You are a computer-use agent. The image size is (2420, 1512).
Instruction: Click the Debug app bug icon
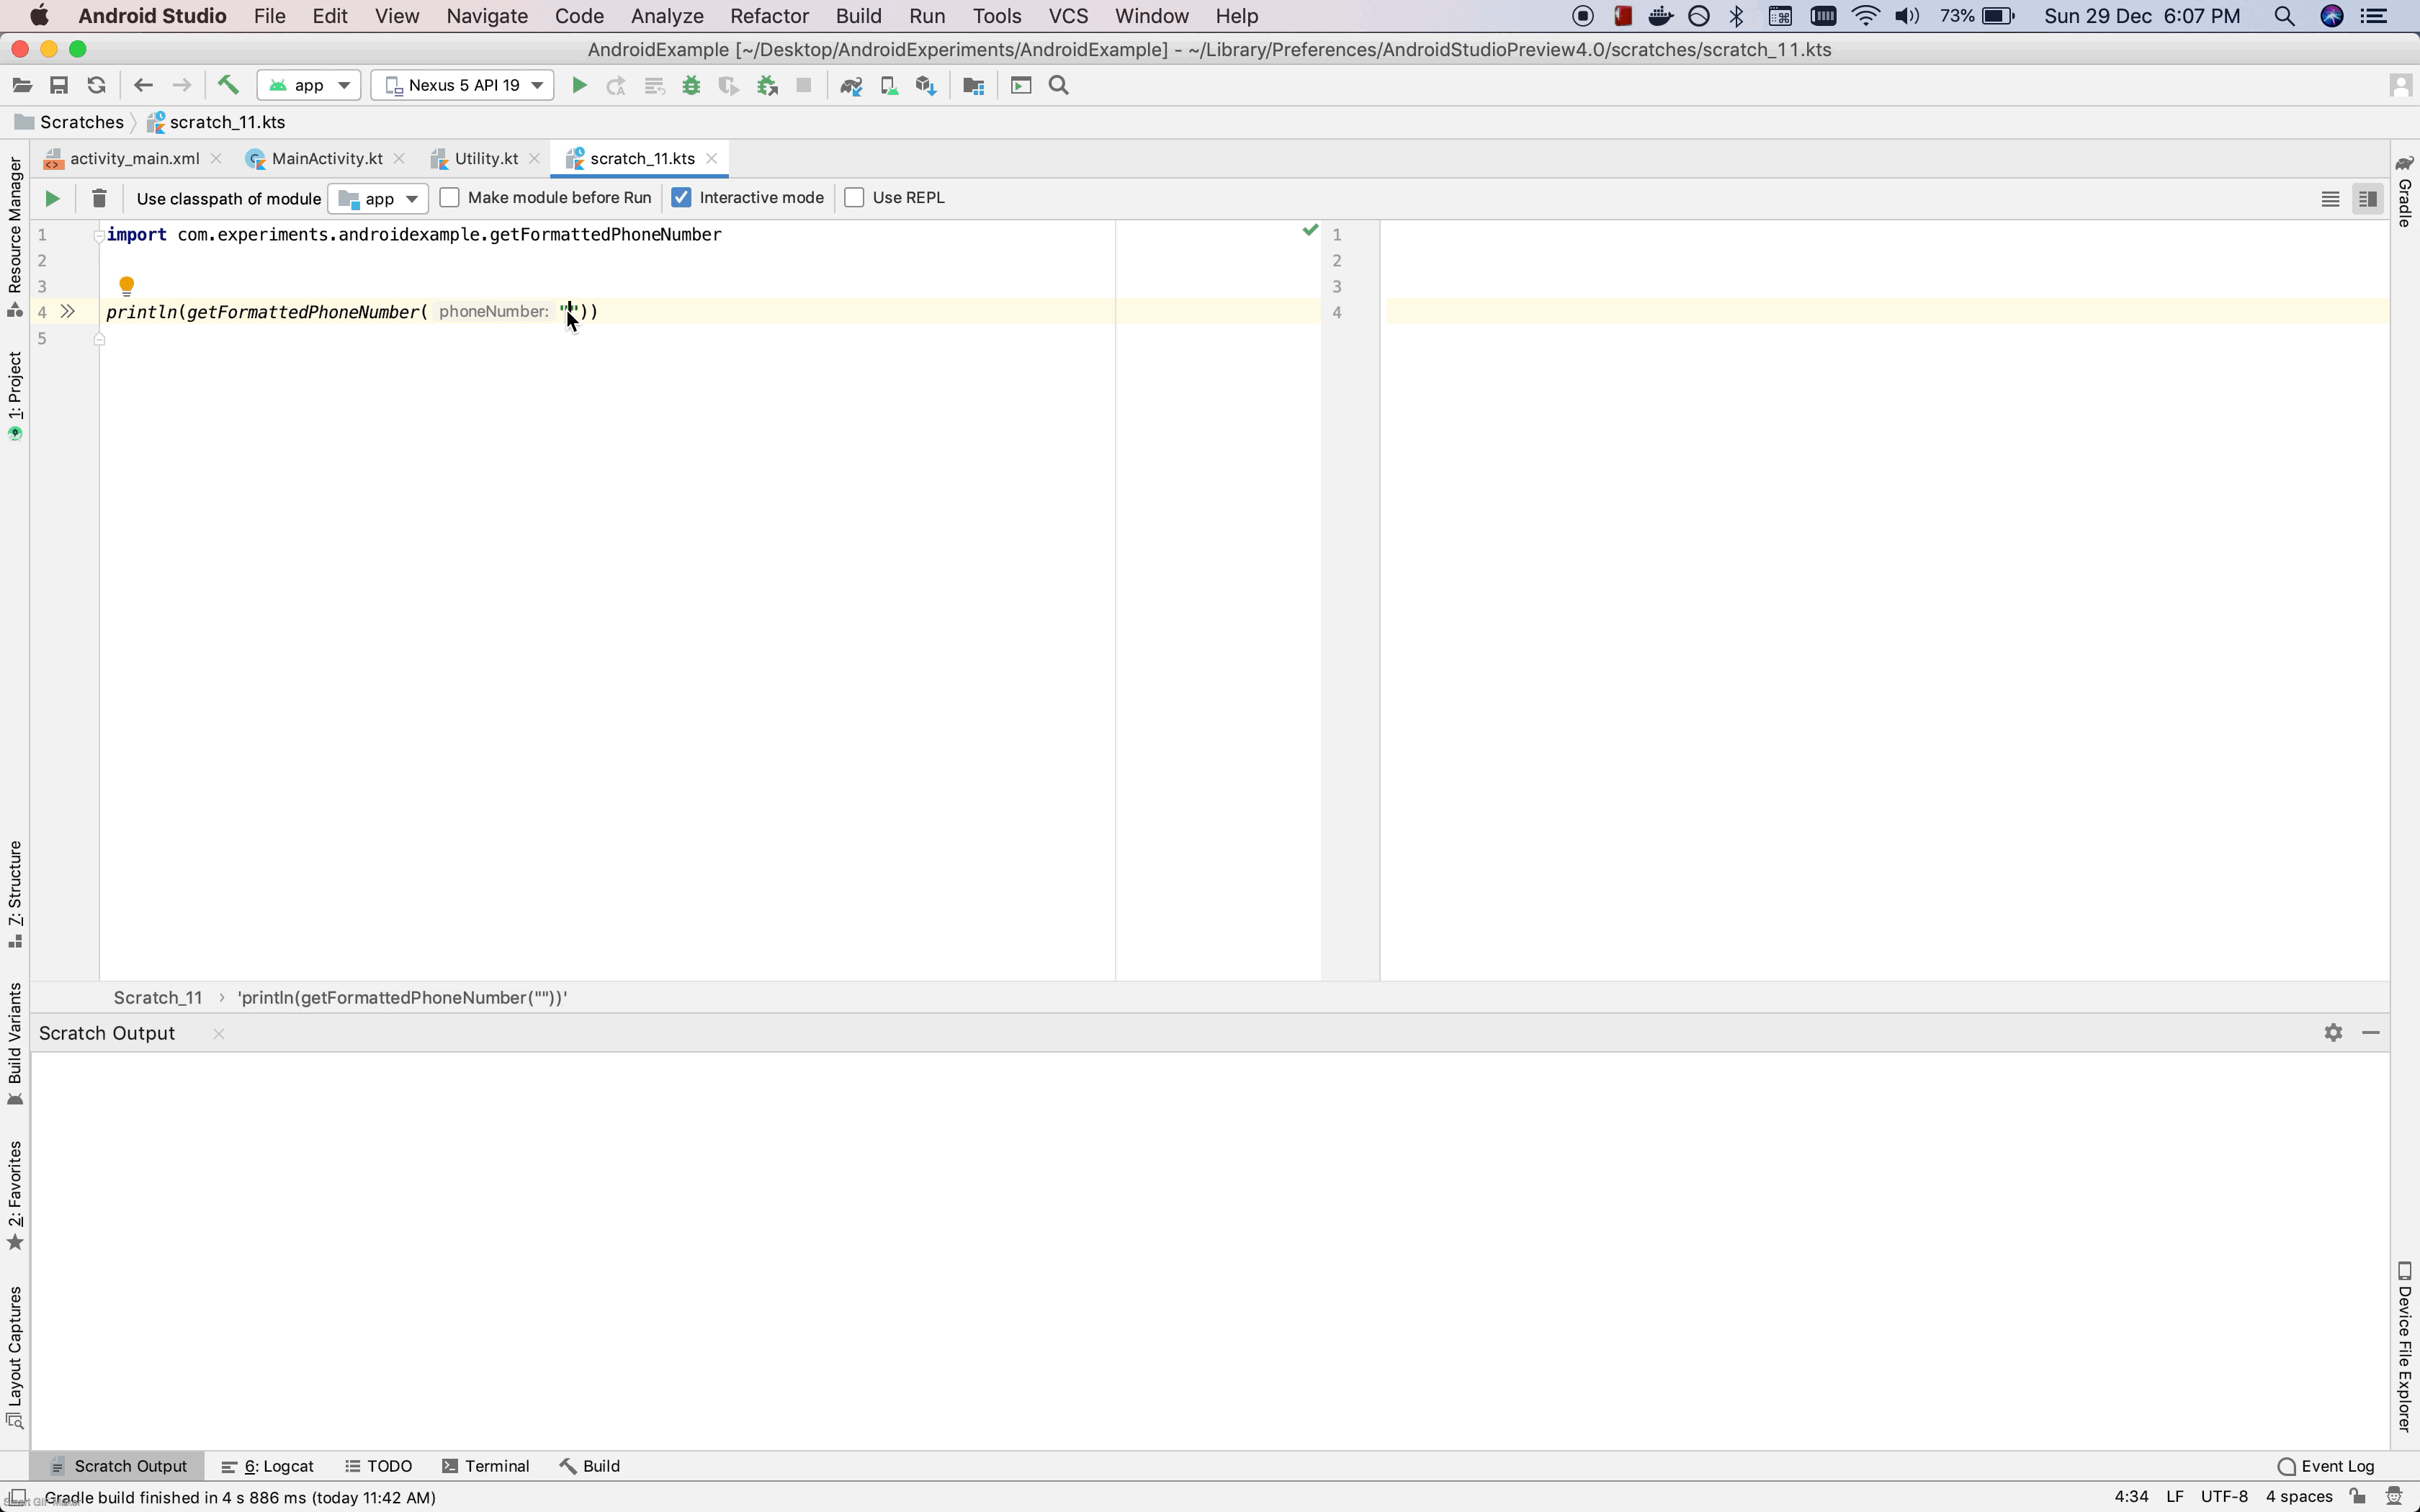(x=691, y=86)
